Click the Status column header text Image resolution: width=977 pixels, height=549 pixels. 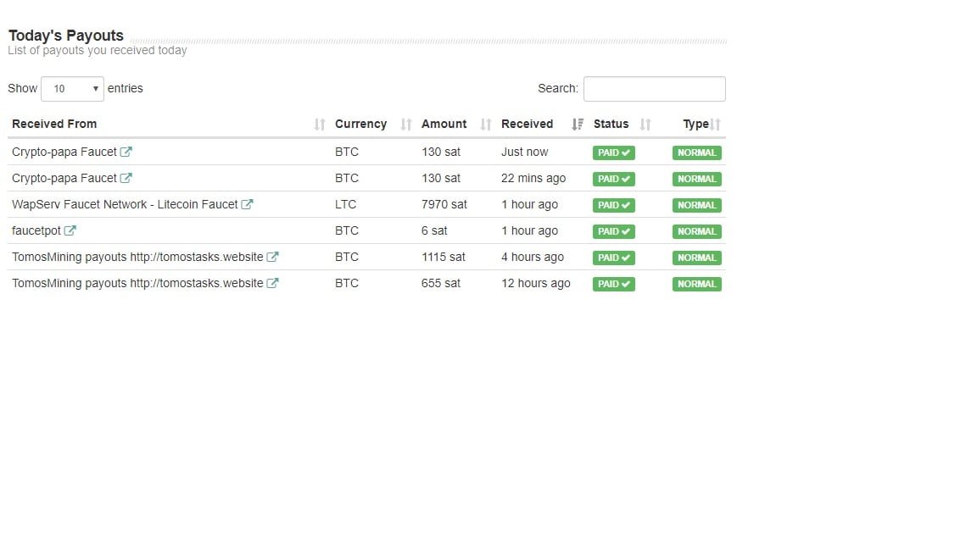tap(611, 124)
